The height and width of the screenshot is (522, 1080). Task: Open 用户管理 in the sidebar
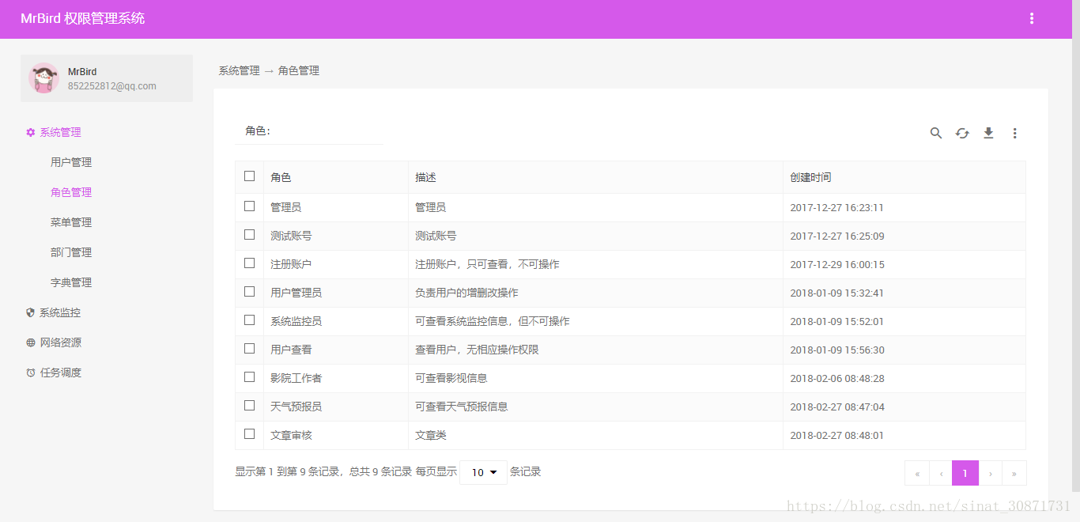(71, 162)
